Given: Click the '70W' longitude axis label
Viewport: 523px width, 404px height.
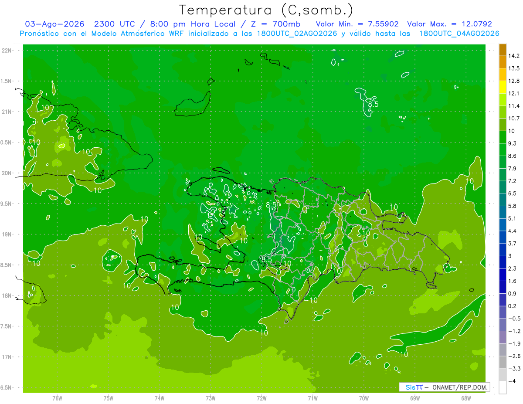Looking at the screenshot, I should [364, 398].
